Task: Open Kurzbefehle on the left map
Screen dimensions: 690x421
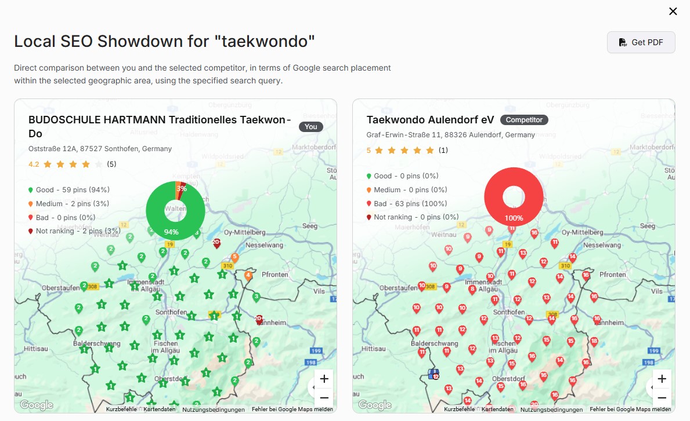Action: pyautogui.click(x=121, y=409)
